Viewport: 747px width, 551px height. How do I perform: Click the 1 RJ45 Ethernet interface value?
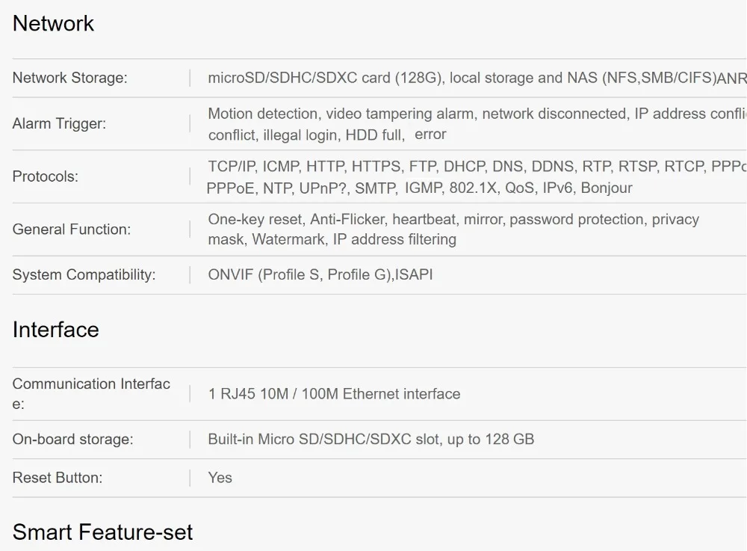click(334, 394)
